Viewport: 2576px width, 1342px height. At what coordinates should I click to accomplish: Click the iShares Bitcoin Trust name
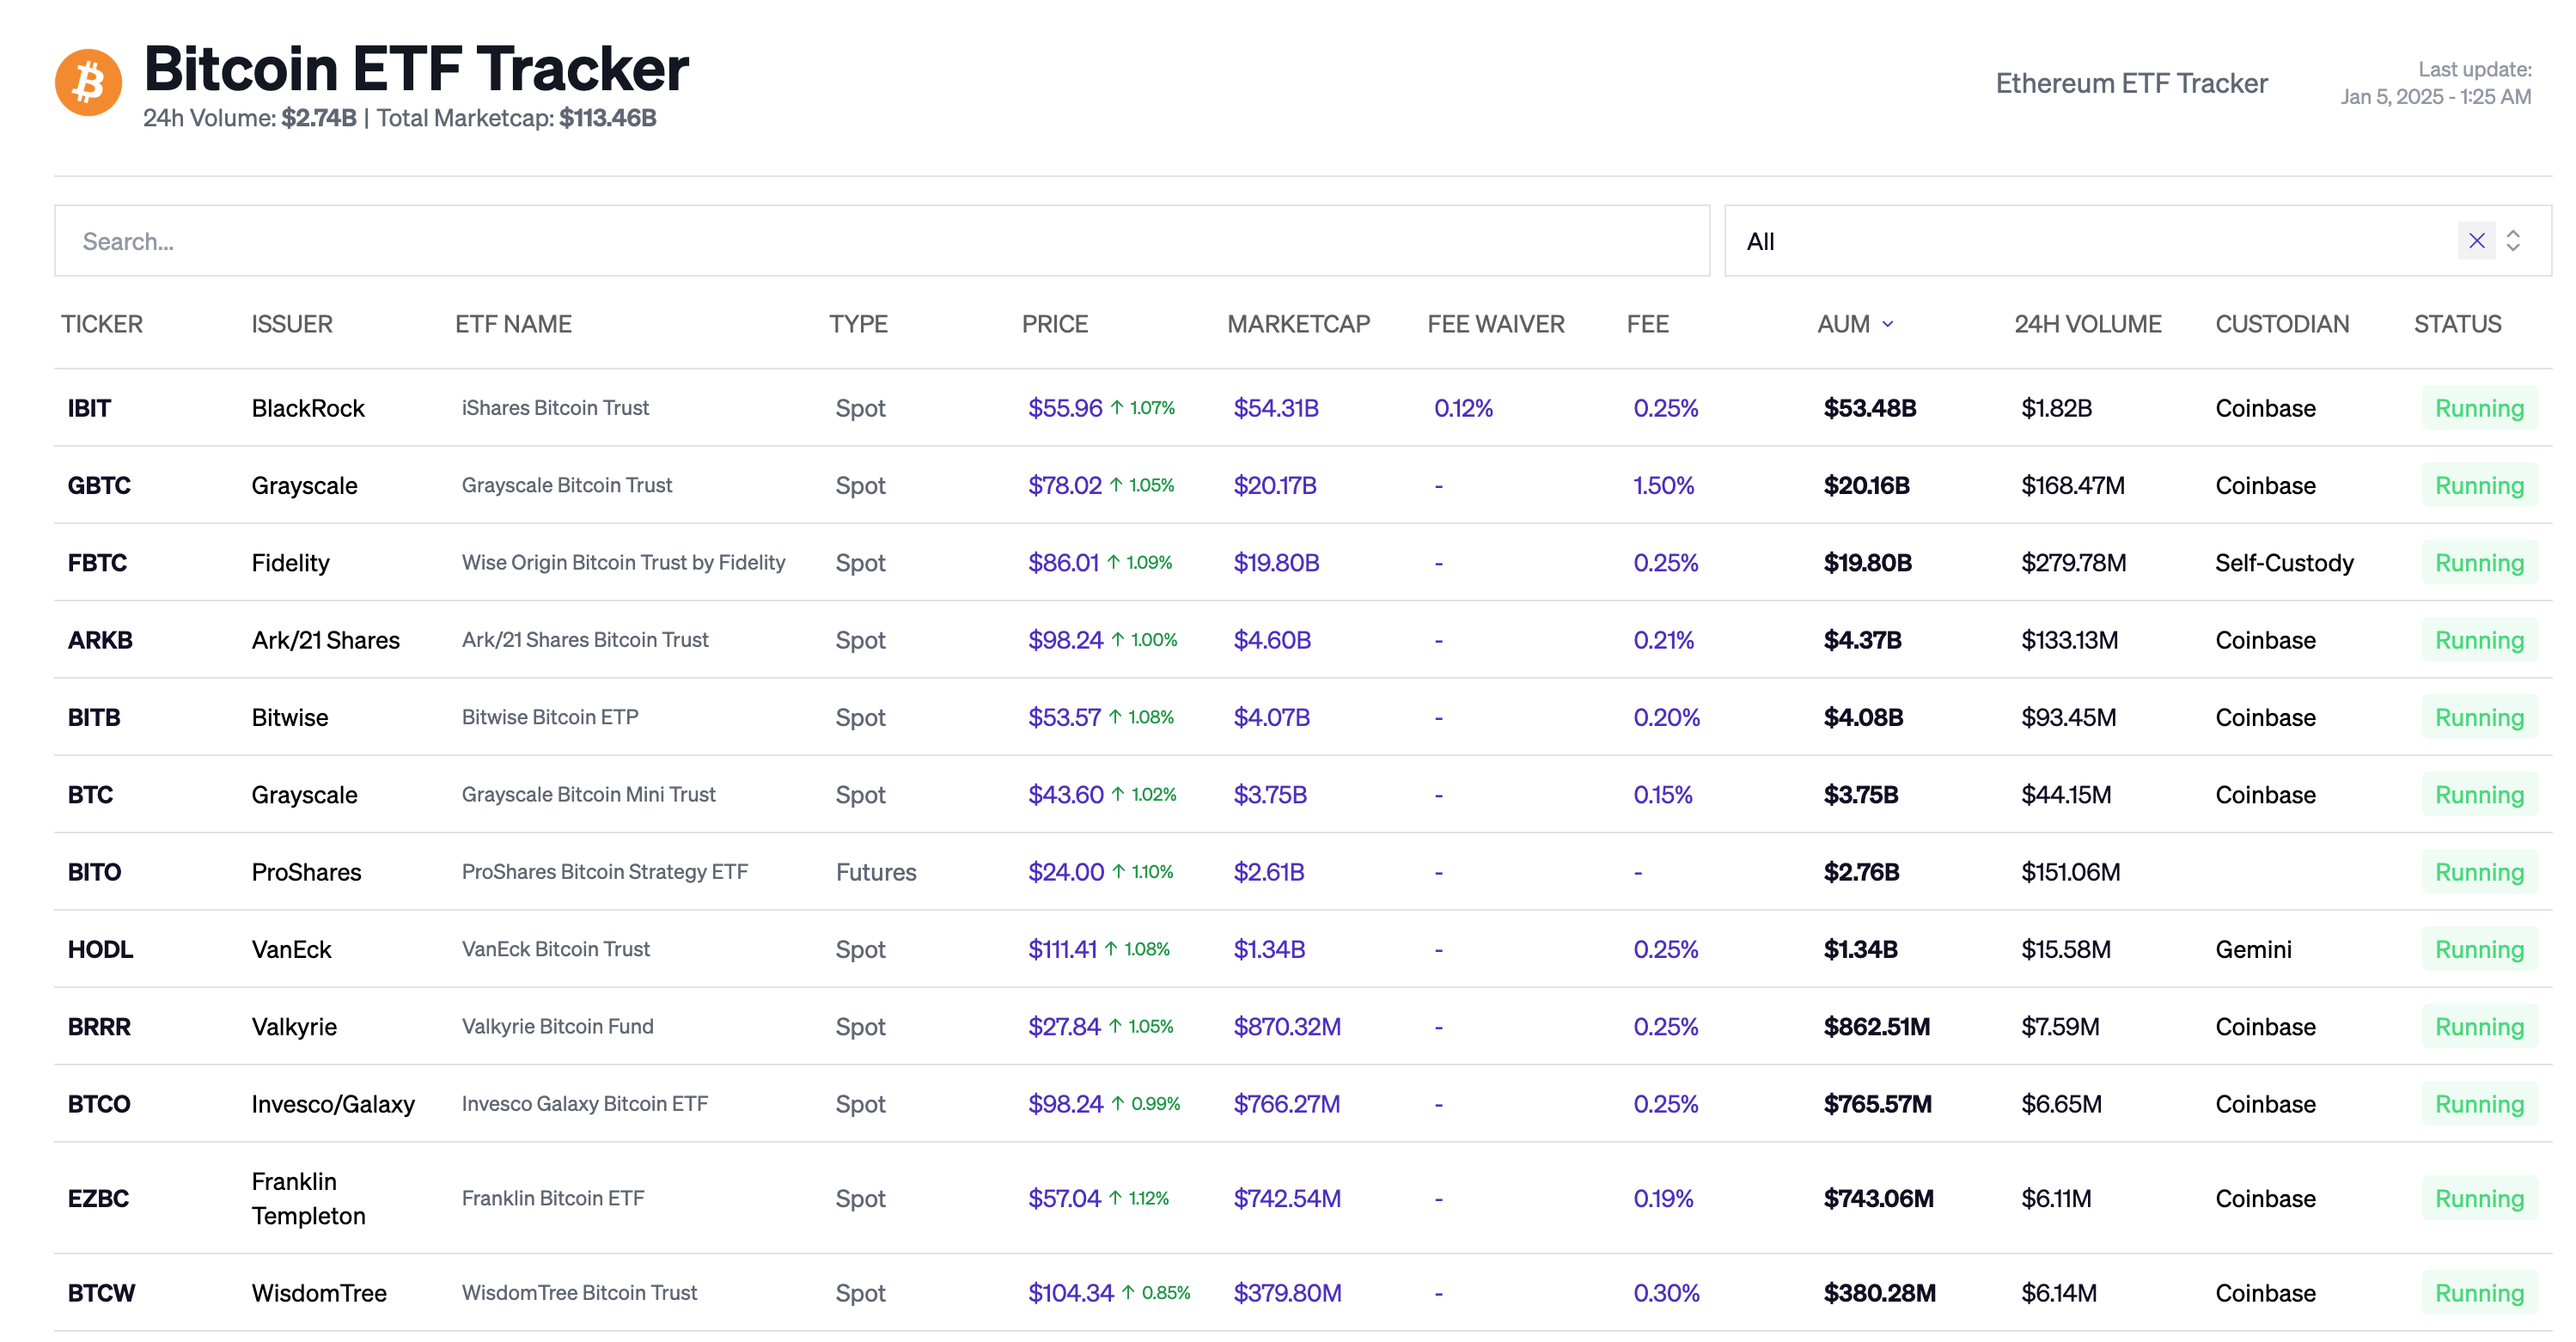click(x=555, y=408)
